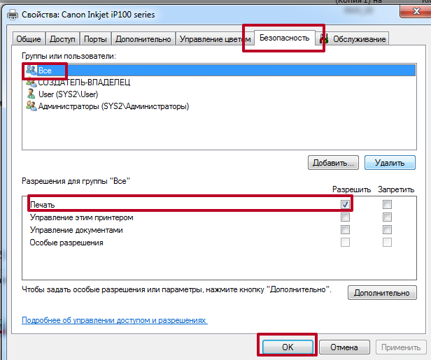This screenshot has width=431, height=360.
Task: Allow Управление документами permission
Action: click(345, 230)
